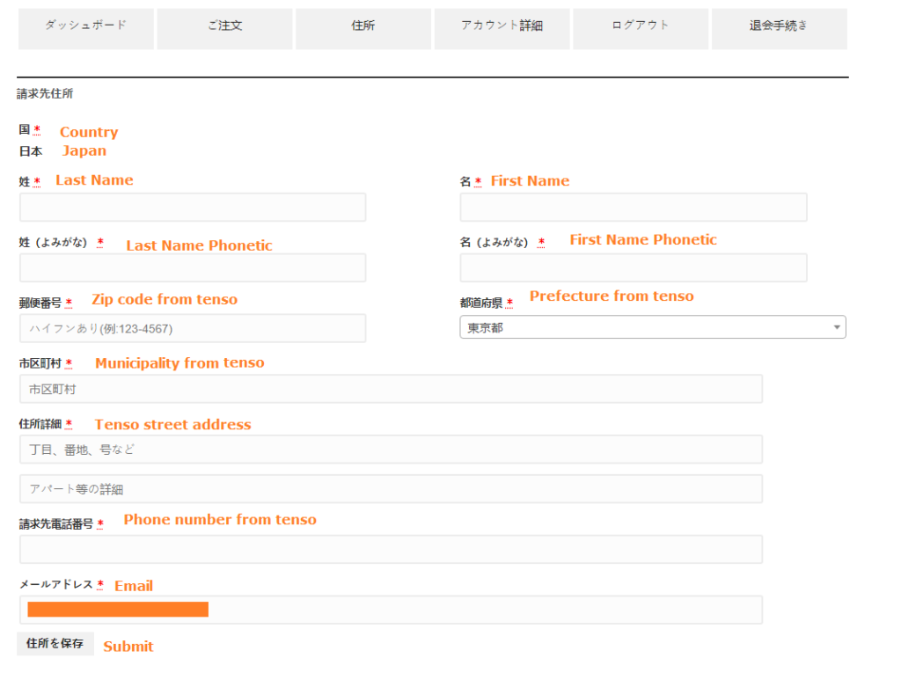Click the 市区町村 municipality input field
The width and height of the screenshot is (901, 680).
[391, 389]
